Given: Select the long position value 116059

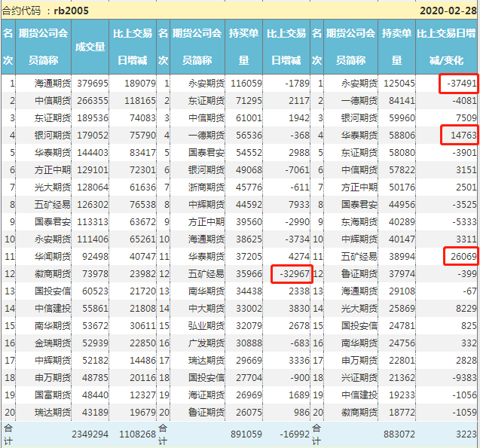Looking at the screenshot, I should [x=246, y=83].
